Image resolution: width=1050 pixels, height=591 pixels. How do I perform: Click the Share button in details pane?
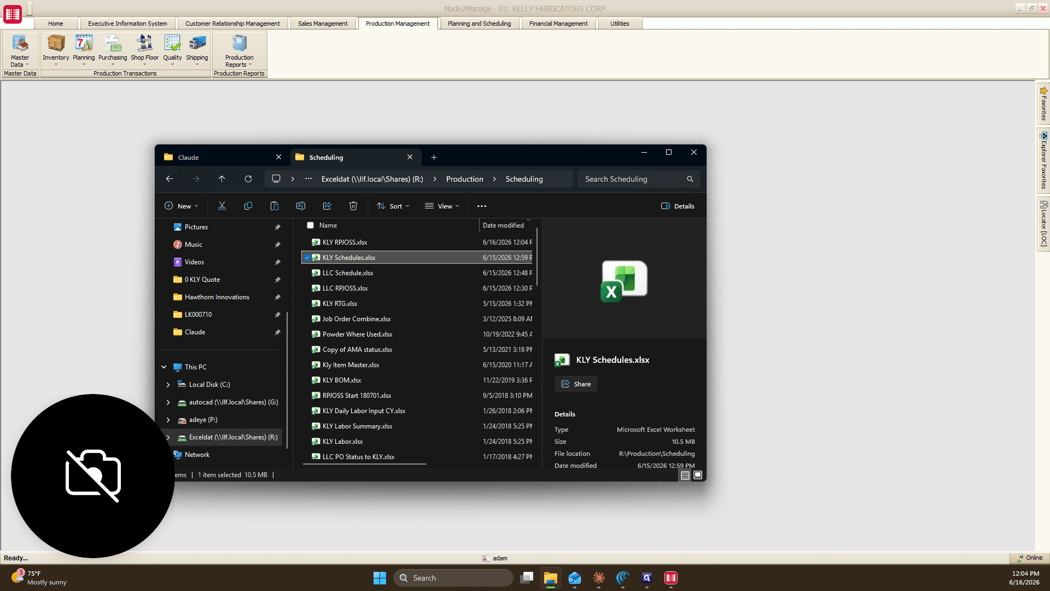click(576, 384)
